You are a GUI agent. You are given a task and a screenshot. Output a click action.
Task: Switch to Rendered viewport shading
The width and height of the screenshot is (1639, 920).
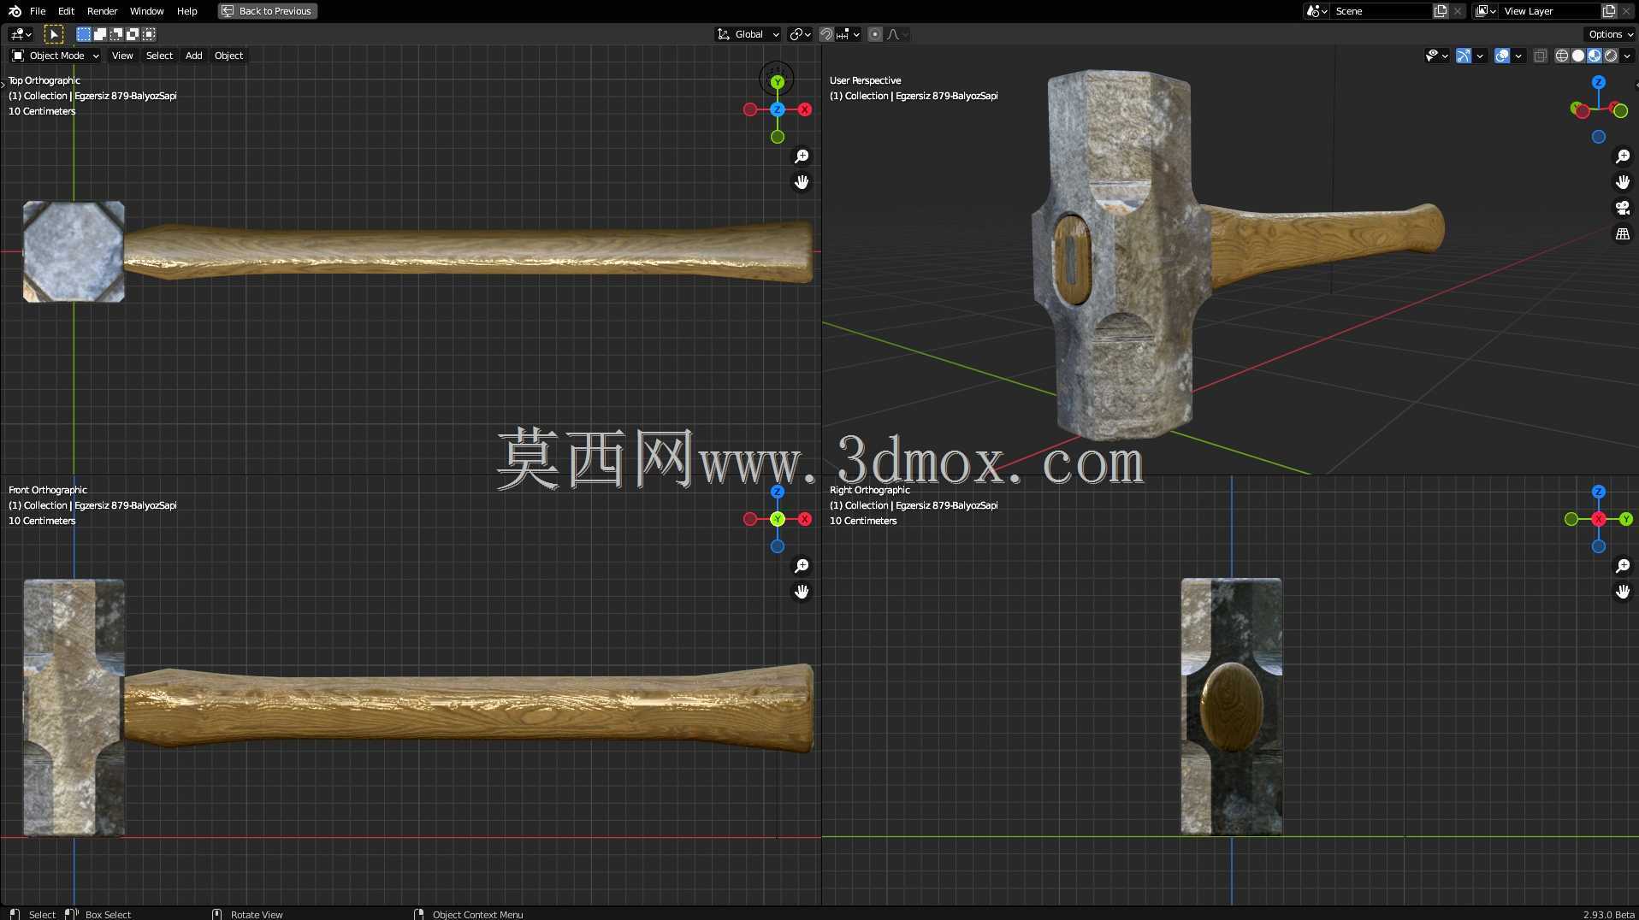pos(1611,56)
